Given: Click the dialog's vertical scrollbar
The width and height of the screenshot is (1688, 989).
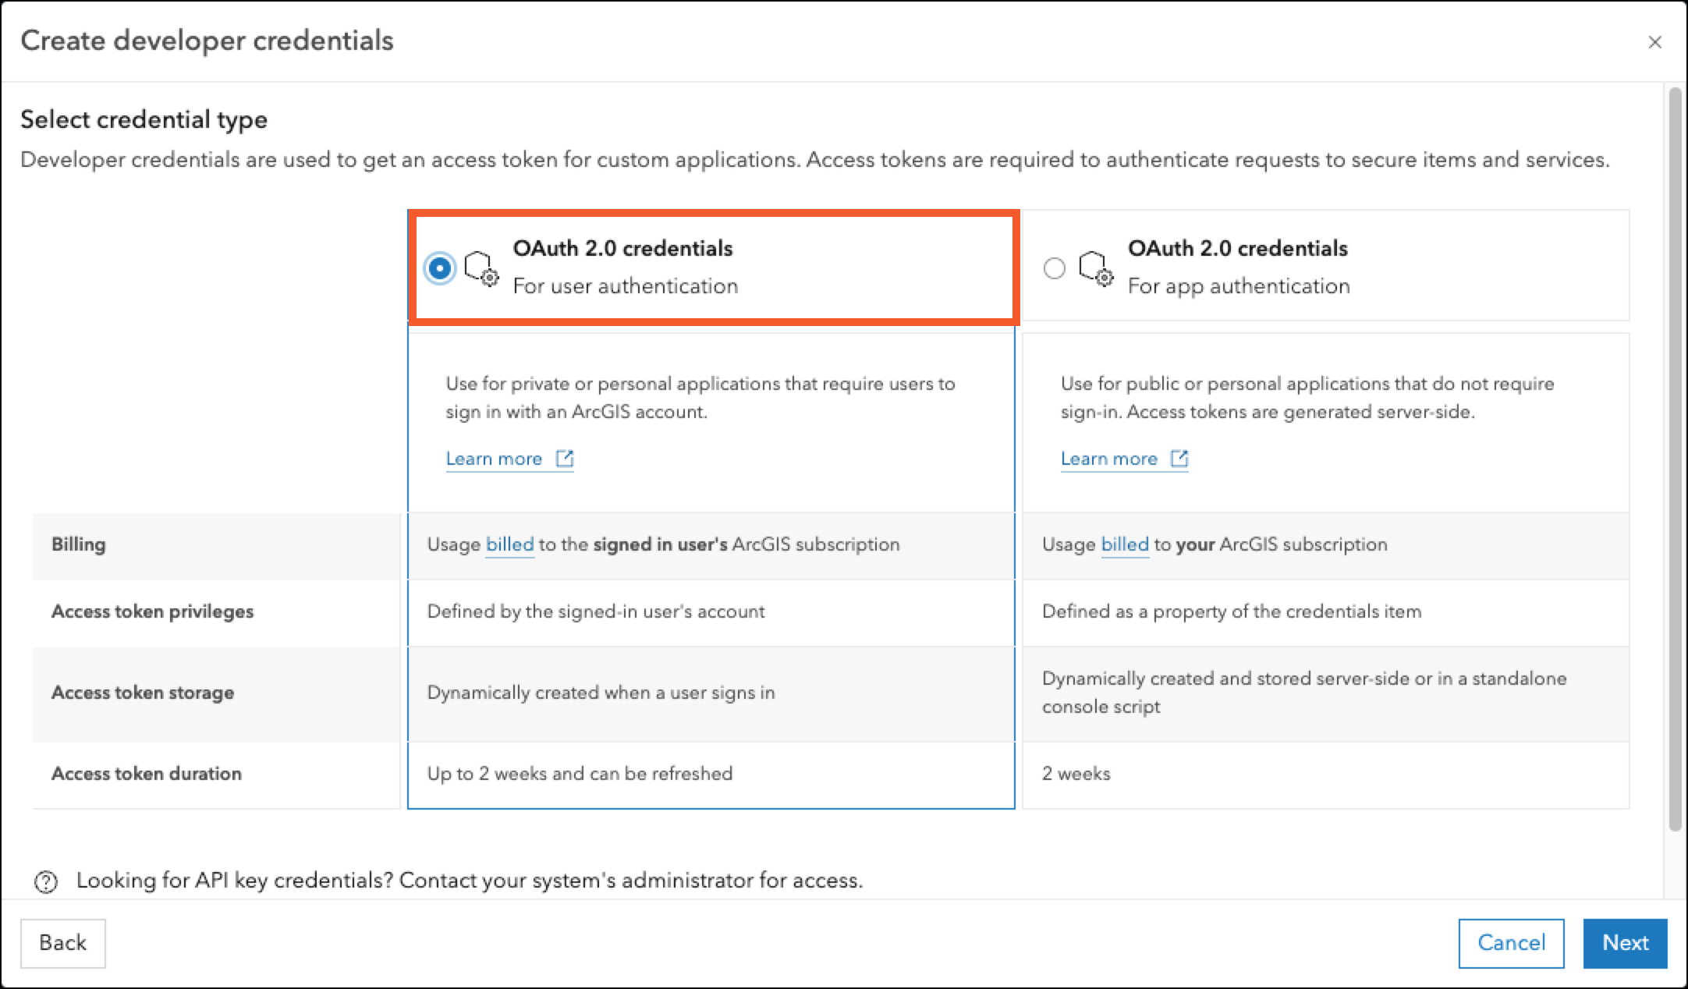Looking at the screenshot, I should pyautogui.click(x=1674, y=460).
